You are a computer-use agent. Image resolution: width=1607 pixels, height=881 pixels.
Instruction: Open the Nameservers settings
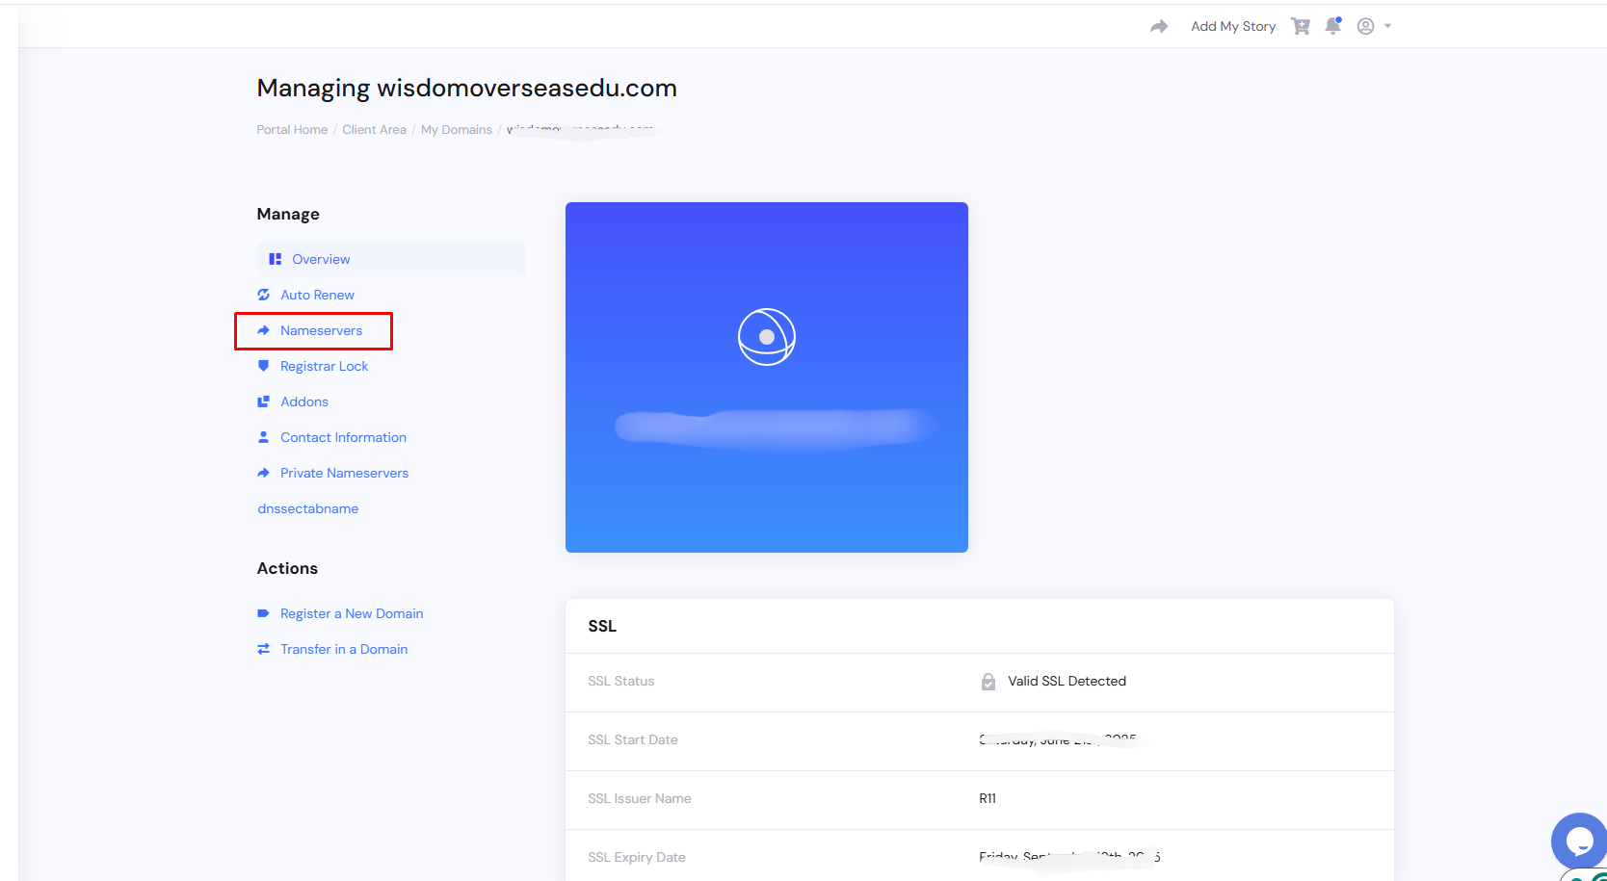[x=321, y=330]
